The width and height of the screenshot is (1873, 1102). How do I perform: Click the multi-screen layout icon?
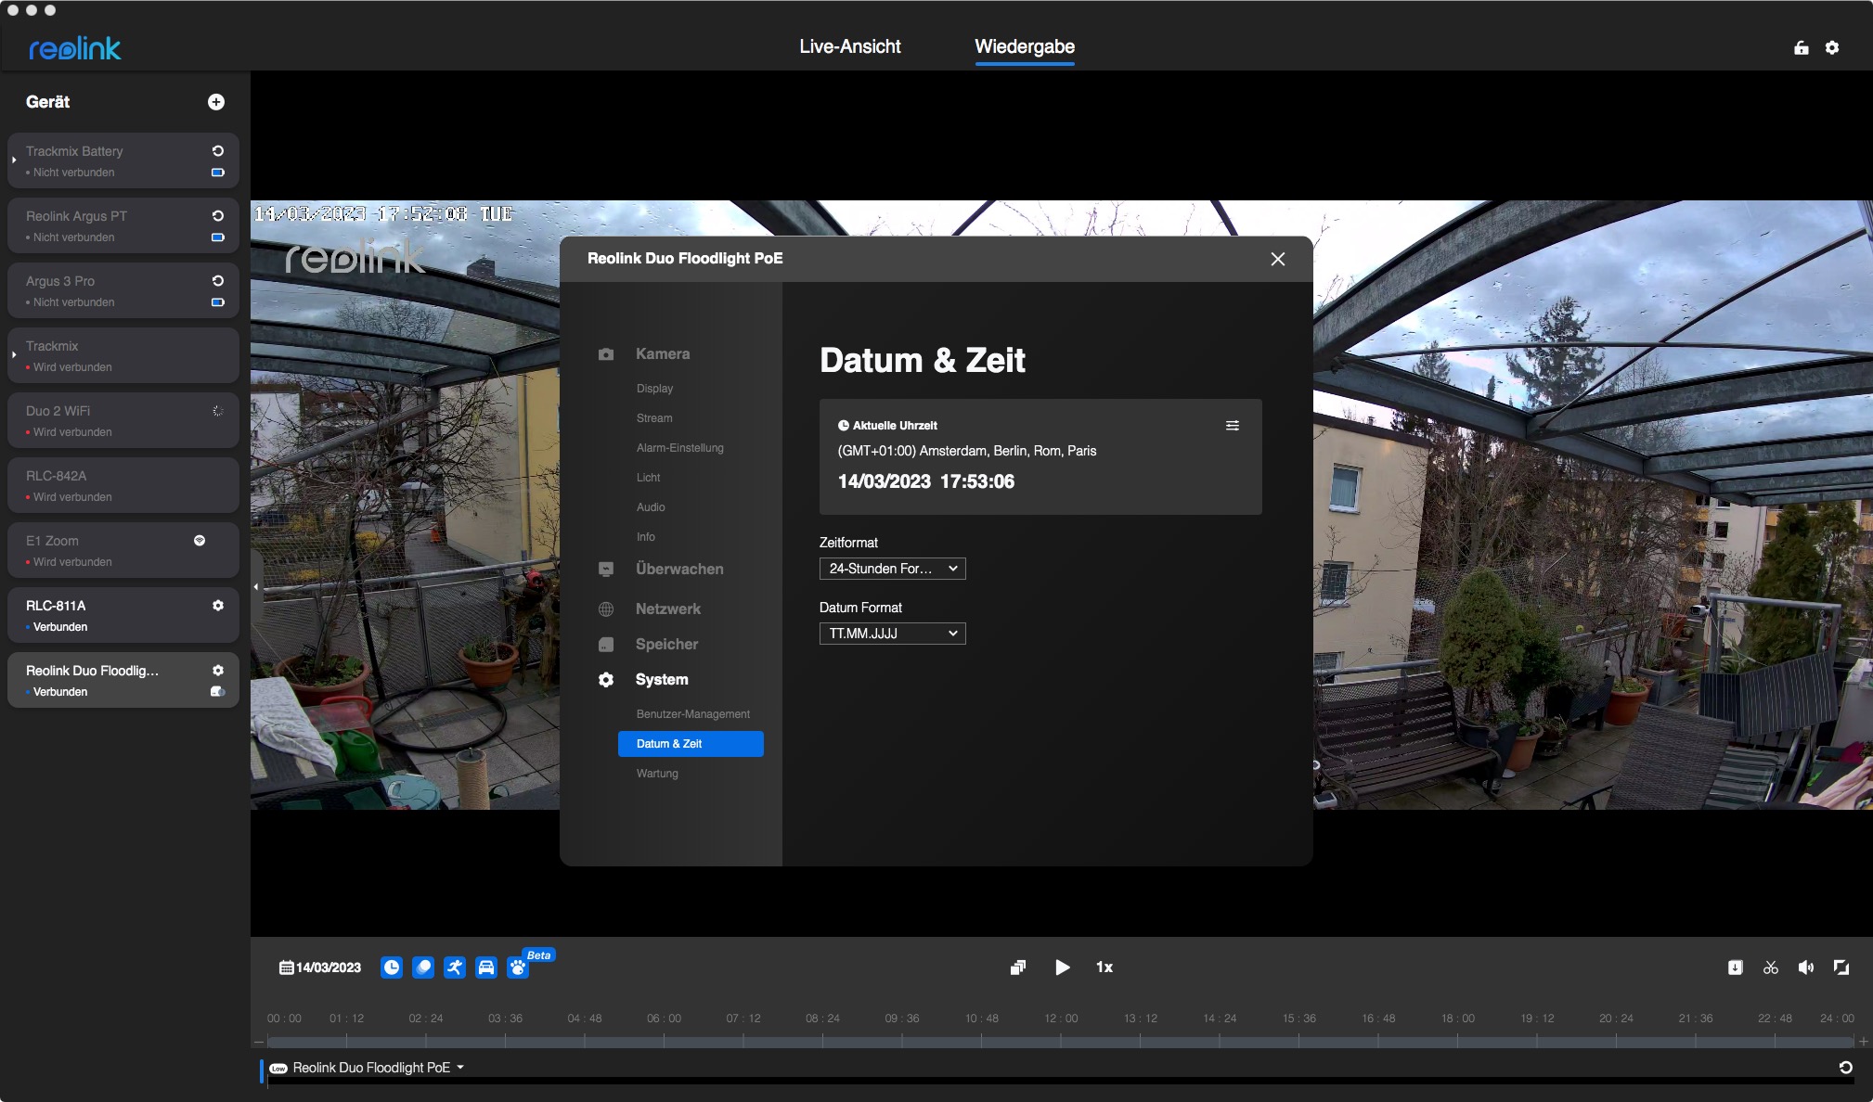(x=1018, y=967)
